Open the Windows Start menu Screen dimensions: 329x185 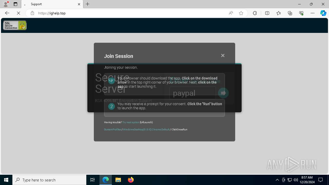6,180
